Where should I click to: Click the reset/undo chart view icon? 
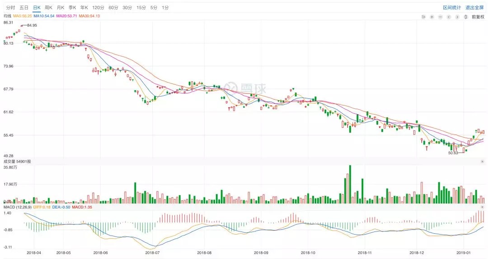pyautogui.click(x=423, y=17)
